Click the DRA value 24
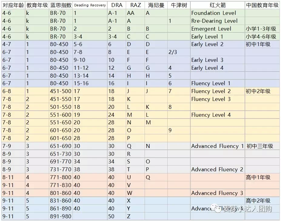The image size is (281, 221). pyautogui.click(x=117, y=115)
